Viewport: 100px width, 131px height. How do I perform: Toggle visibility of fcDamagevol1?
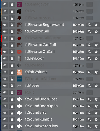[5, 4]
